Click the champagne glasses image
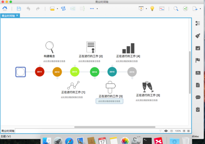Viewport: 205px width, 144px height. coord(148,87)
